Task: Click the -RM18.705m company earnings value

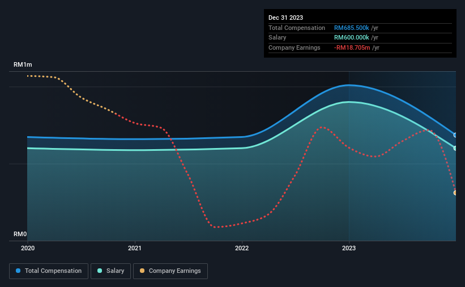Action: pos(352,47)
